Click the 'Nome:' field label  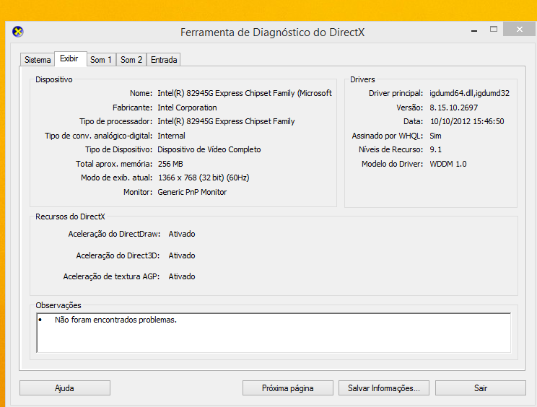141,93
